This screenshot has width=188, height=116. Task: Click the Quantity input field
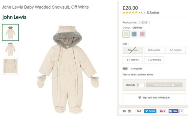(x=141, y=85)
